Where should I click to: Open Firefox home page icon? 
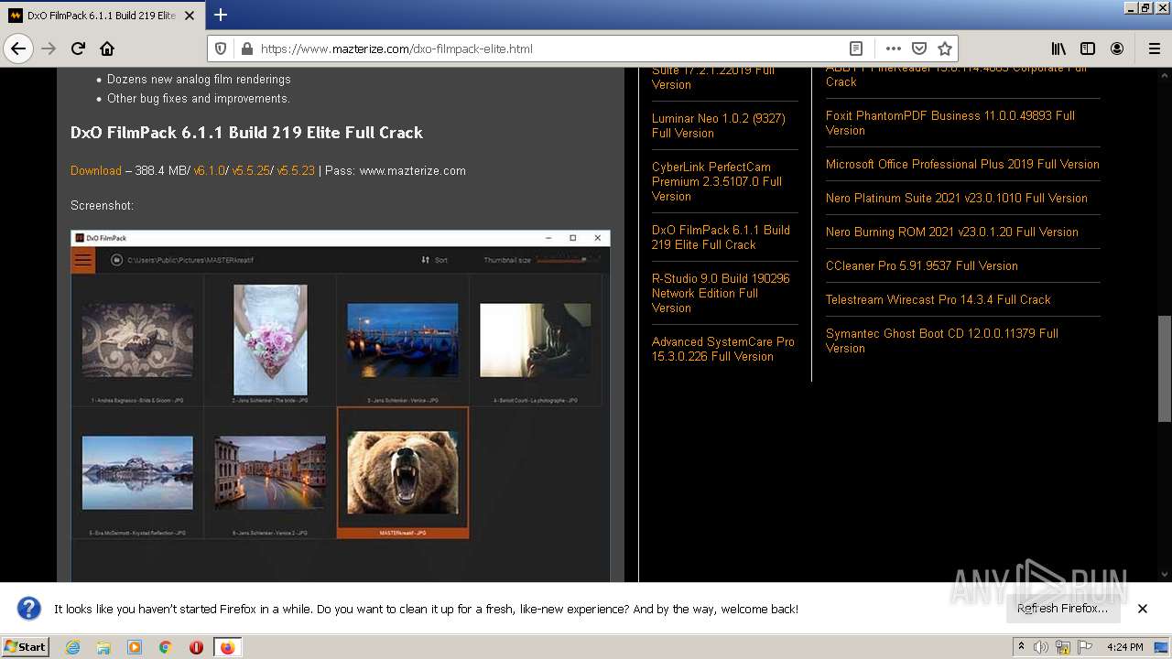[x=107, y=49]
